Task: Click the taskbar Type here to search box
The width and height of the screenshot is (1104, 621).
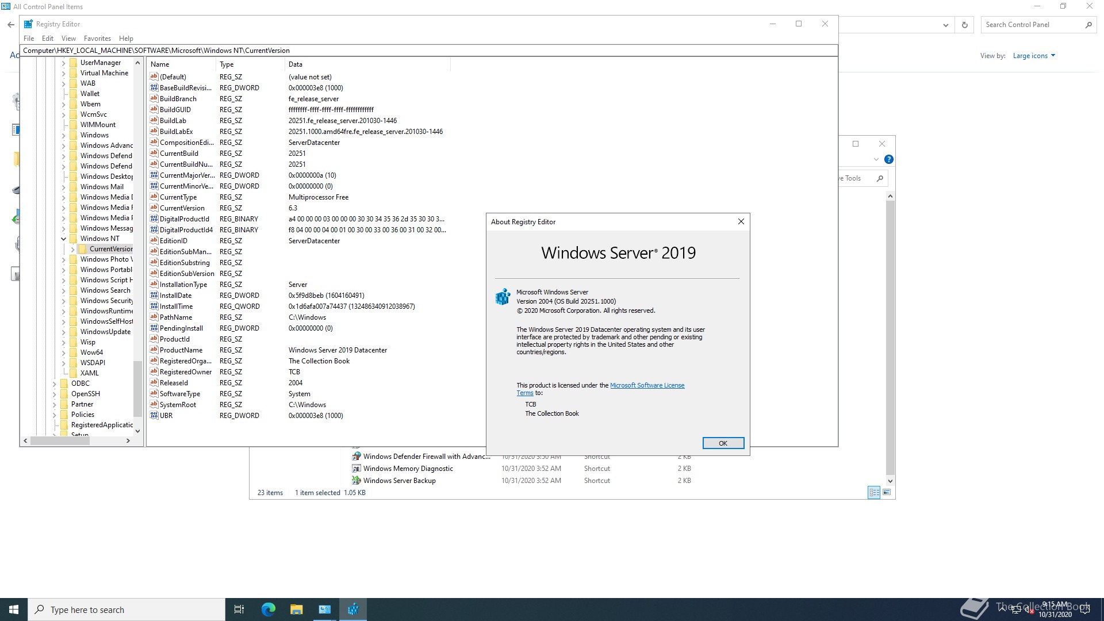Action: (126, 609)
